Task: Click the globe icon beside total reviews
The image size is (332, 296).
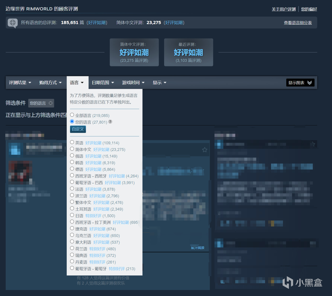Action: pos(12,23)
